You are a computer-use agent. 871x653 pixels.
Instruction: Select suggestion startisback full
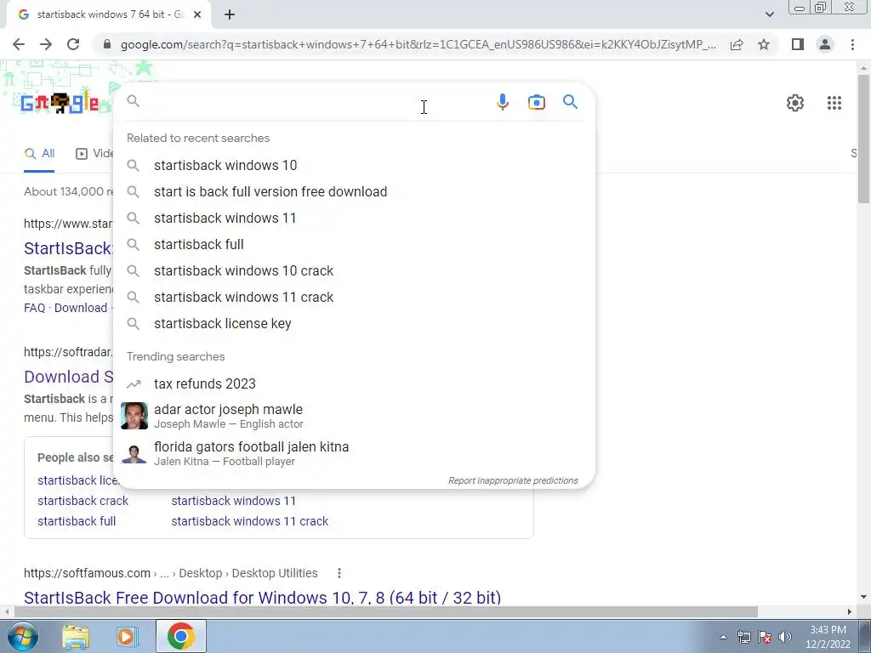point(354,244)
